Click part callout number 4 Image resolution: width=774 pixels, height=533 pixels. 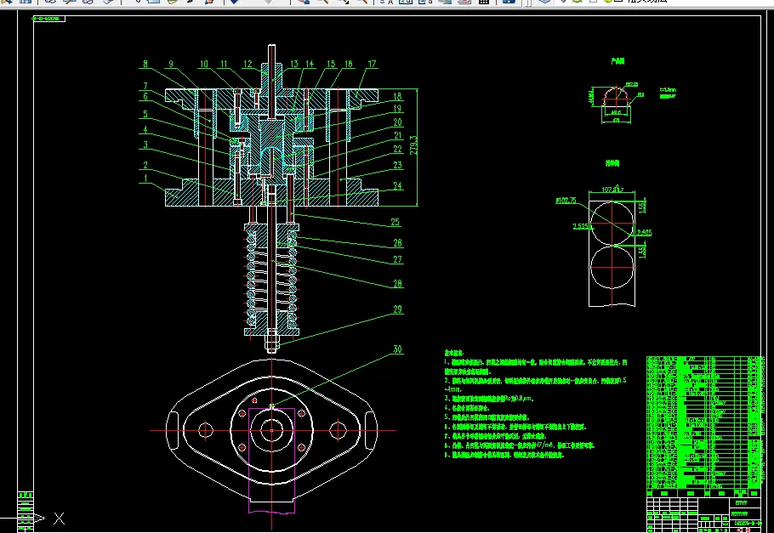(x=145, y=130)
